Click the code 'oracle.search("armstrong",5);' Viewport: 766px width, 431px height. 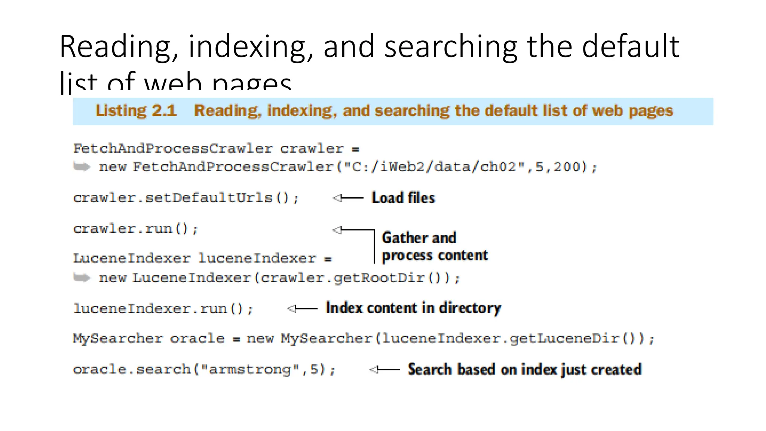[204, 370]
